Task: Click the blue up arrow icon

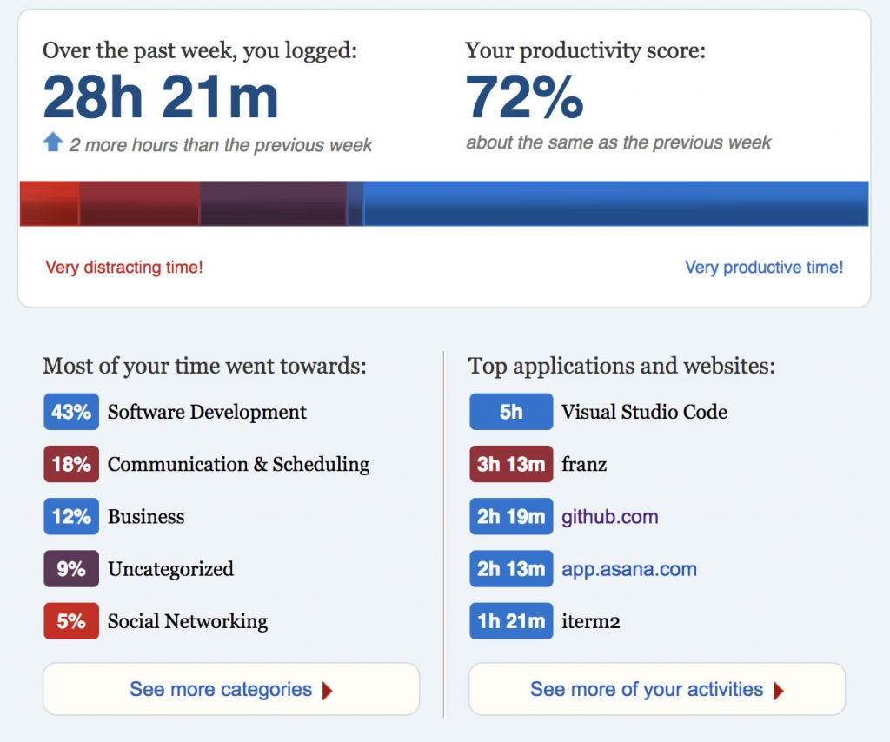Action: pyautogui.click(x=53, y=142)
